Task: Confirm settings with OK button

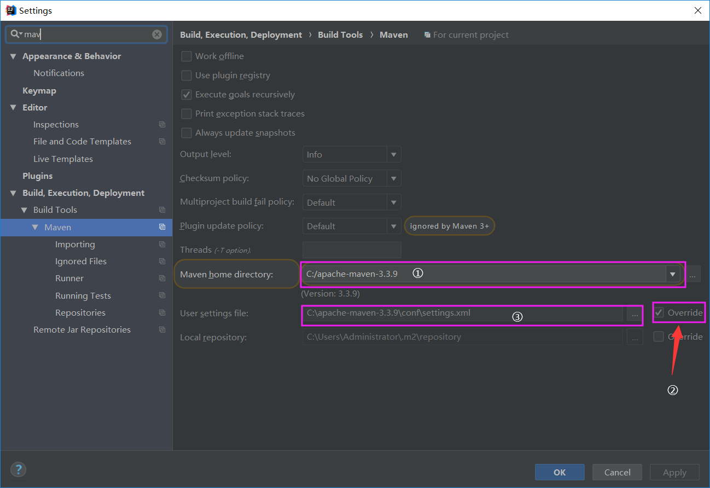Action: pos(560,472)
